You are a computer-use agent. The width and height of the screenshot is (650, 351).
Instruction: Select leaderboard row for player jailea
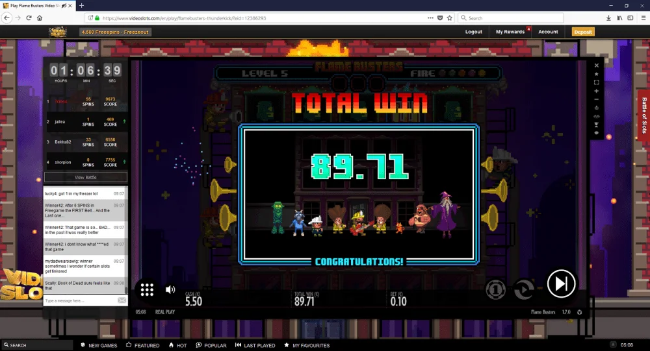(86, 122)
